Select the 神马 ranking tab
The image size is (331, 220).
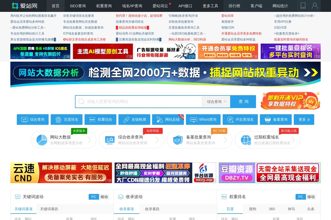pos(291,209)
